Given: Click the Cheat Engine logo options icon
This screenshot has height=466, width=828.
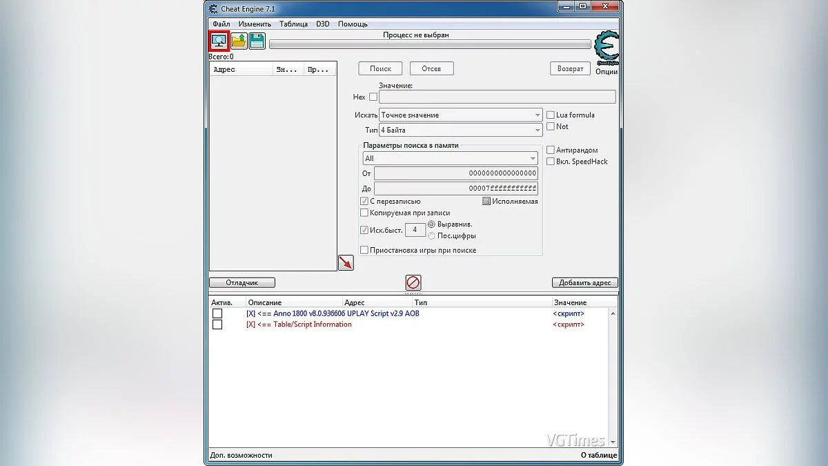Looking at the screenshot, I should tap(607, 48).
